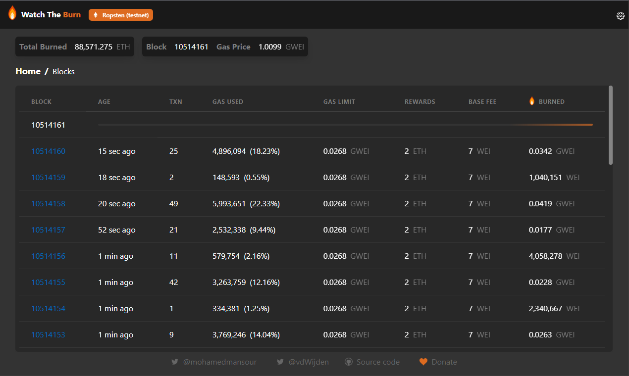
Task: Click the AGE column header
Action: (x=104, y=101)
